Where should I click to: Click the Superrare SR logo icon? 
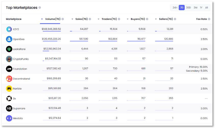click(x=9, y=108)
